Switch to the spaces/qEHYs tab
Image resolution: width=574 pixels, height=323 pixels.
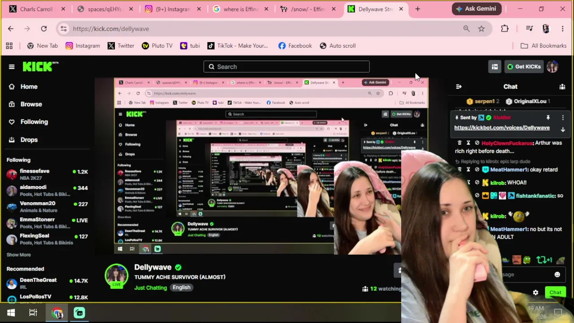coord(105,9)
